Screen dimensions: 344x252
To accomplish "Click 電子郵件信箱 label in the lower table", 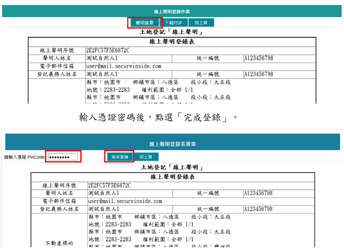I will [x=59, y=201].
